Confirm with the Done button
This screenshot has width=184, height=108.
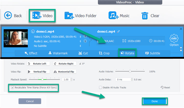pyautogui.click(x=155, y=101)
